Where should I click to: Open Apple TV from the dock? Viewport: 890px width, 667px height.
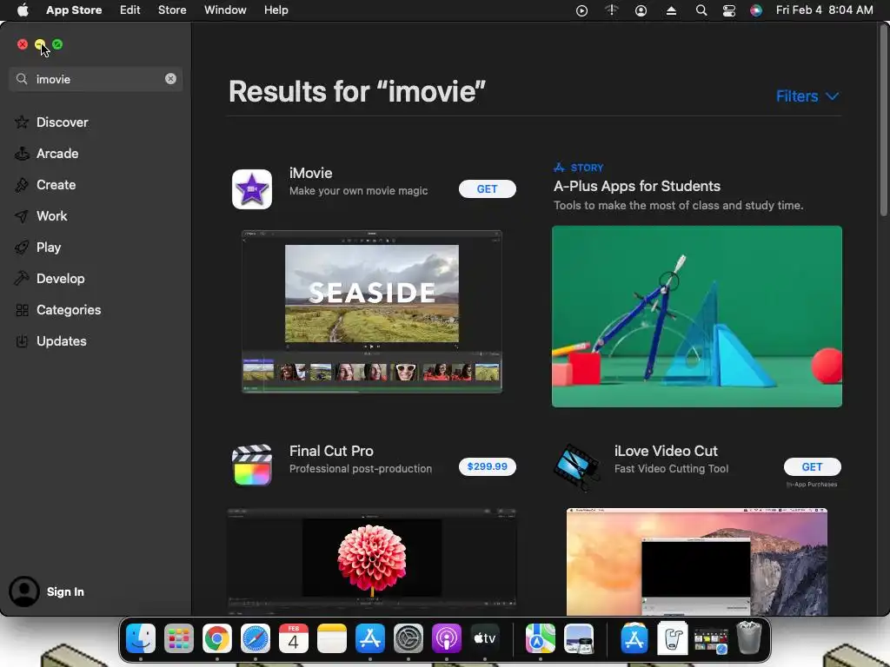tap(485, 638)
